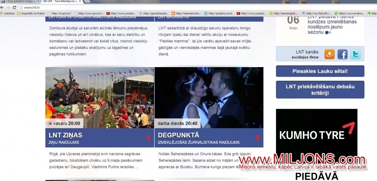Open the LNT Twitter icon
This screenshot has width=377, height=181.
pyautogui.click(x=356, y=54)
